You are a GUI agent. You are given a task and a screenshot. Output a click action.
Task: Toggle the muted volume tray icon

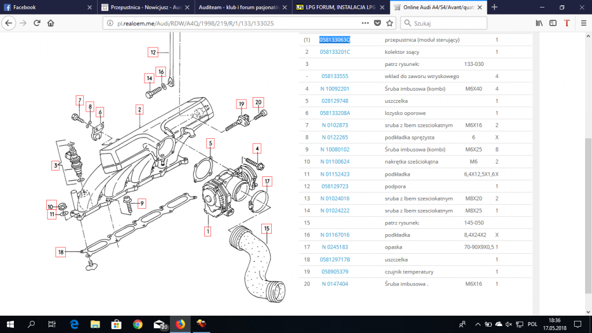[509, 324]
